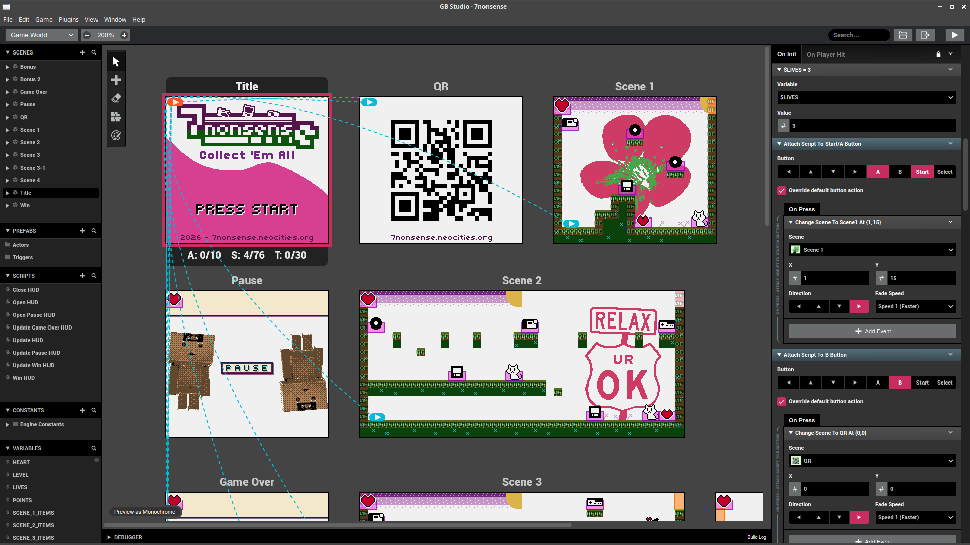
Task: Open the Build Log
Action: (x=757, y=537)
